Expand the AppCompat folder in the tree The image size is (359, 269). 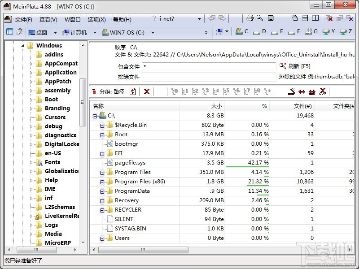click(31, 64)
